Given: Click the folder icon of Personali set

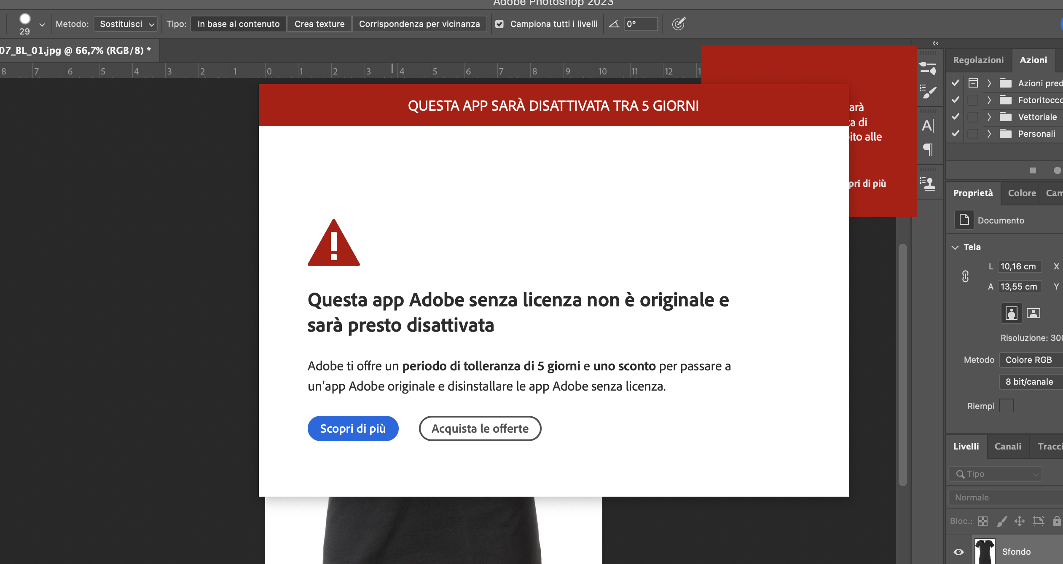Looking at the screenshot, I should point(1006,134).
